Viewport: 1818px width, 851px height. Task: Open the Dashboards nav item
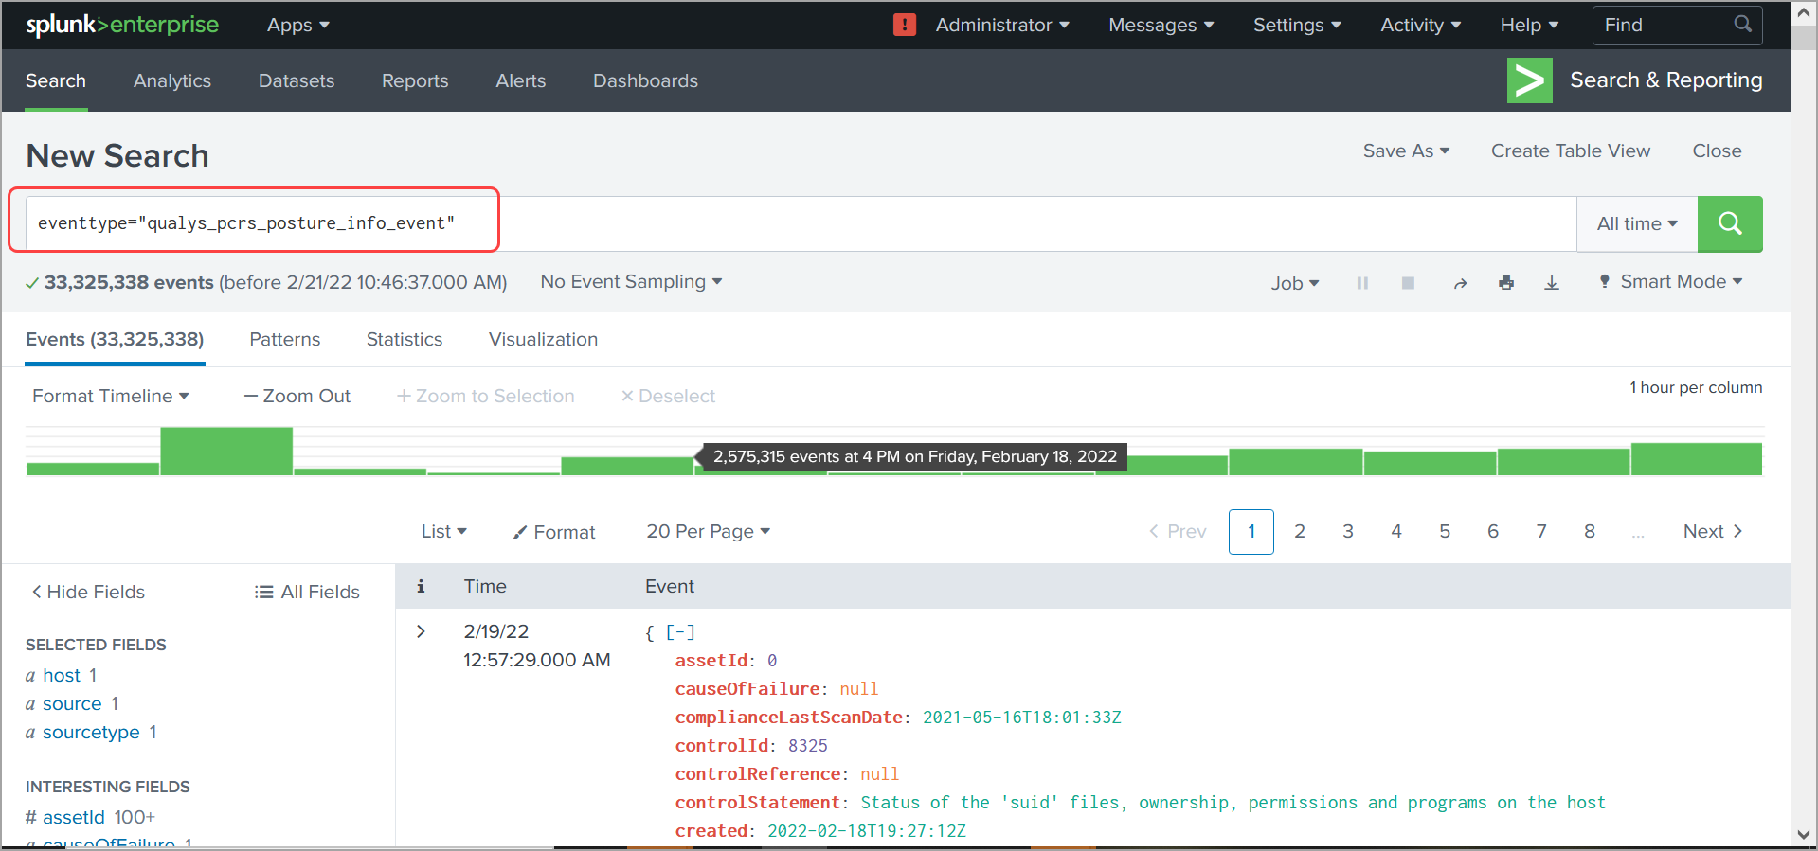(645, 81)
